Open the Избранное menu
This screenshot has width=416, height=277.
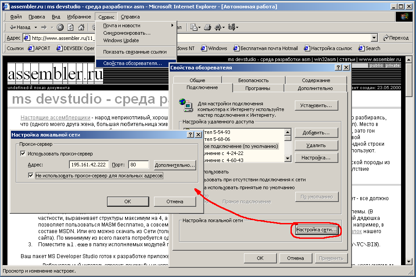point(79,17)
